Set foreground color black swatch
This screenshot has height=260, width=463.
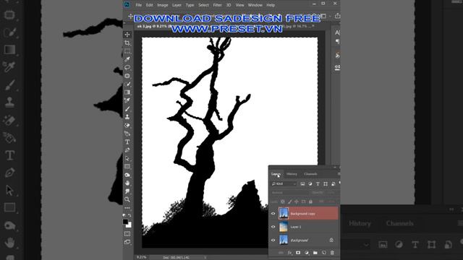(x=125, y=222)
